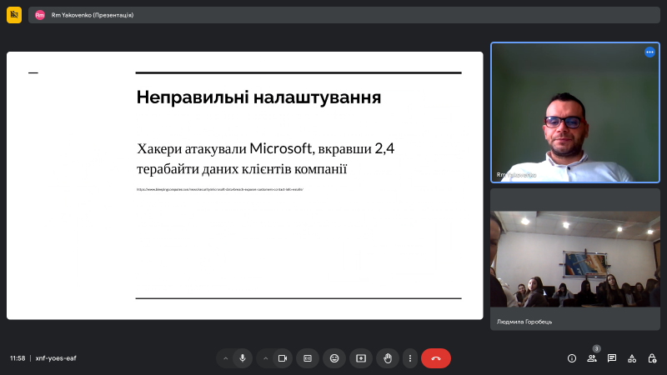Click the Present now screen share icon

(361, 358)
